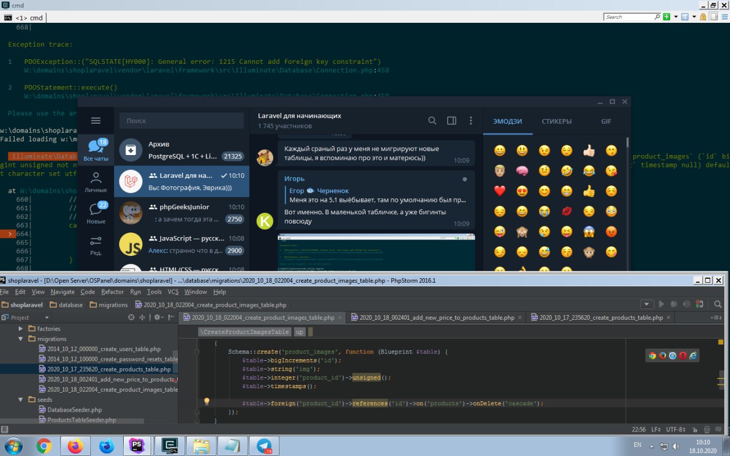Image resolution: width=730 pixels, height=456 pixels.
Task: Open PhpStorm File menu
Action: 4,292
